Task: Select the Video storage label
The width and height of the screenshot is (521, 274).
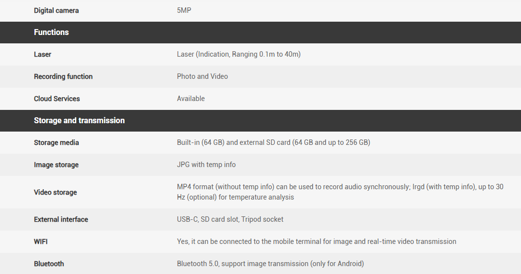Action: pos(55,193)
